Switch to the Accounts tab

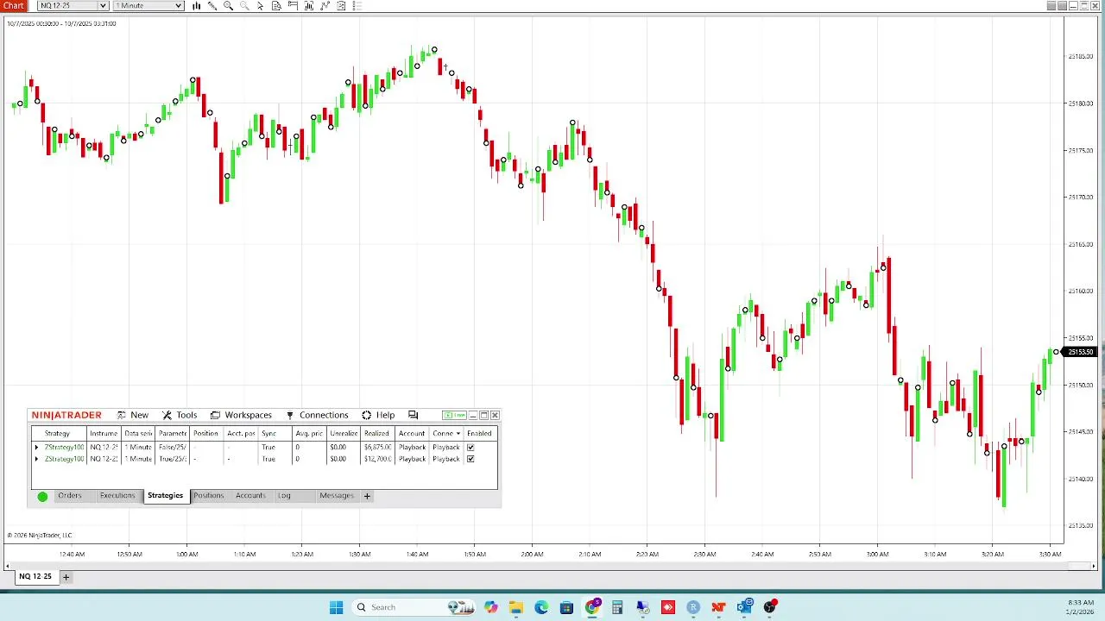250,496
